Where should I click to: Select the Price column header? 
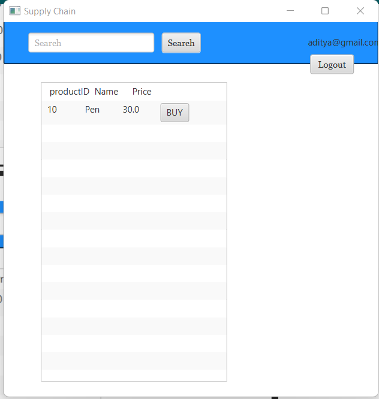coord(142,92)
